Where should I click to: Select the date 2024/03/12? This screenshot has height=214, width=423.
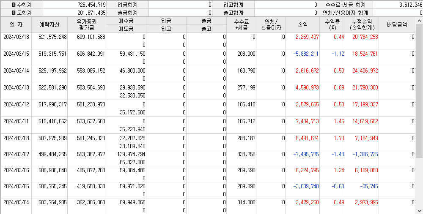pos(16,104)
